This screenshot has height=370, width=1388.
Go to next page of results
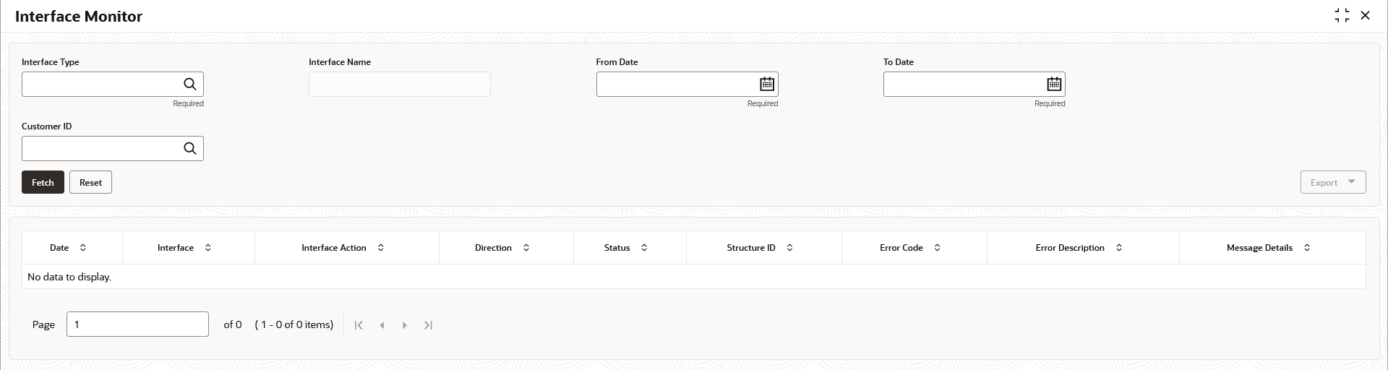click(x=405, y=325)
